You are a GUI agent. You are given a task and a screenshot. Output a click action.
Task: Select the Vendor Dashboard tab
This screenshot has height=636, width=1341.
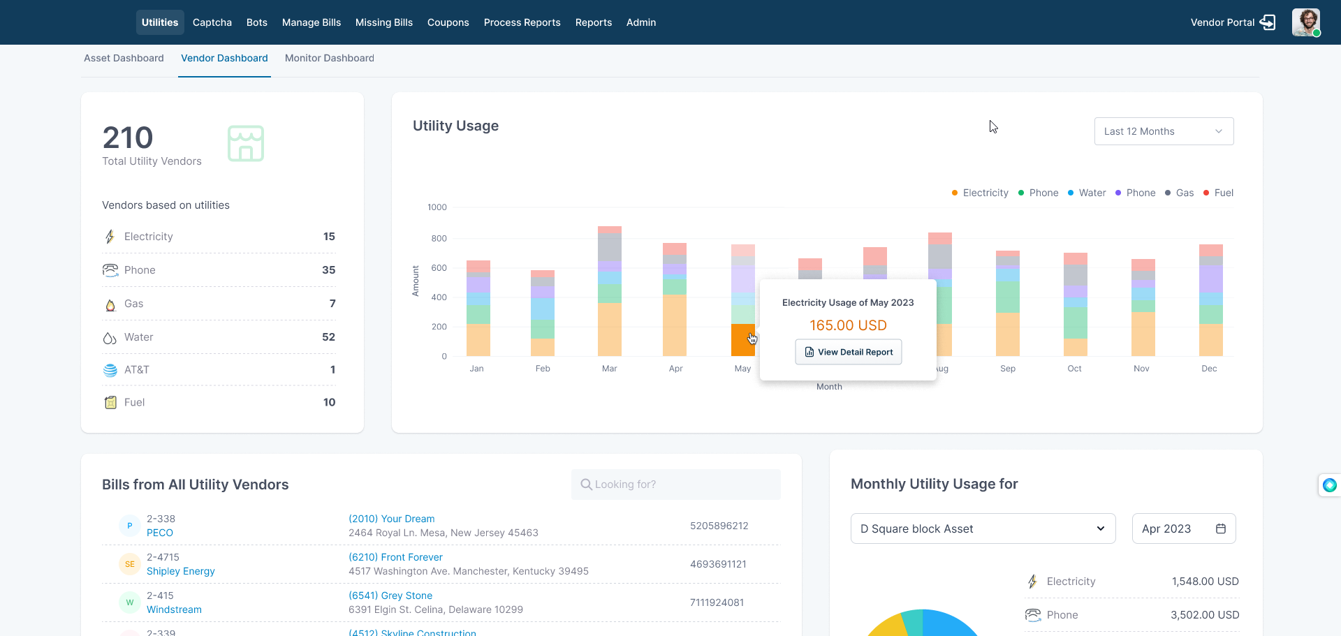pyautogui.click(x=224, y=58)
